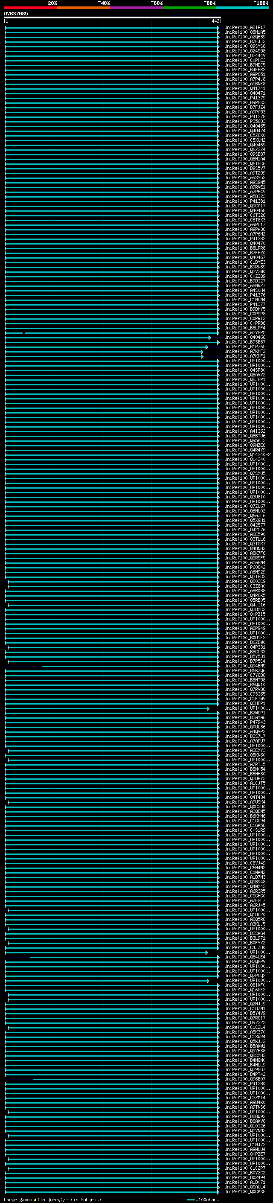Select hit label UniRef100_C5XUM2

244,140
